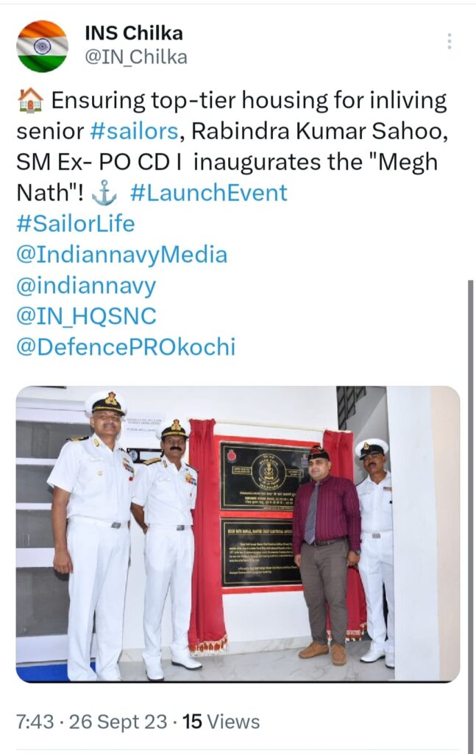Viewport: 476px width, 754px height.
Task: Click the 15 Views count
Action: [x=221, y=722]
